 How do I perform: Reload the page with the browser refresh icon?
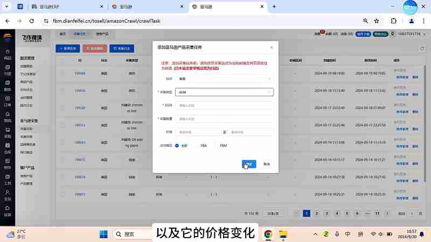[32, 21]
